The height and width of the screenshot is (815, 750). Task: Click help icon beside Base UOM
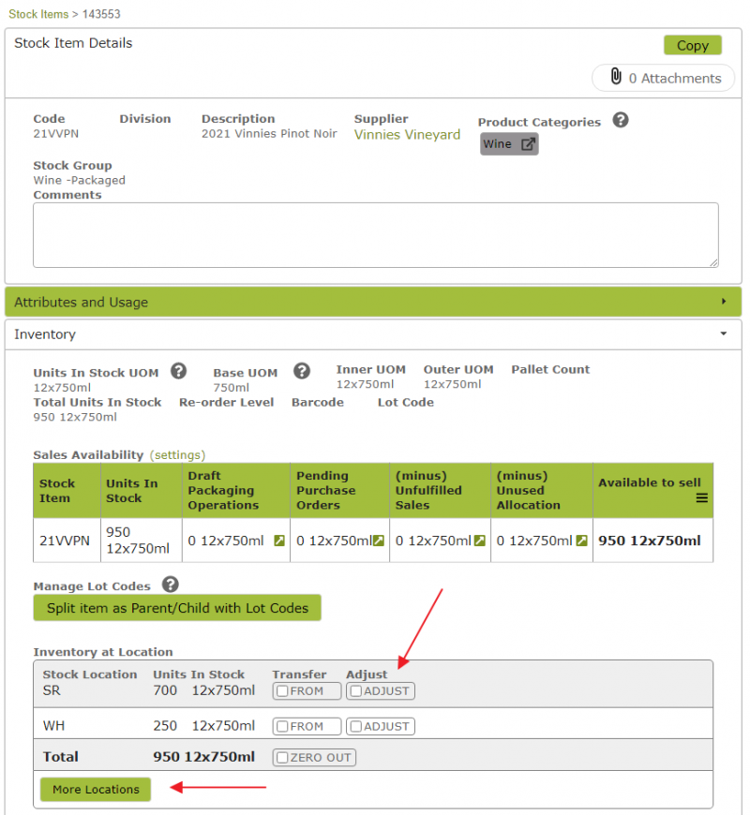301,371
